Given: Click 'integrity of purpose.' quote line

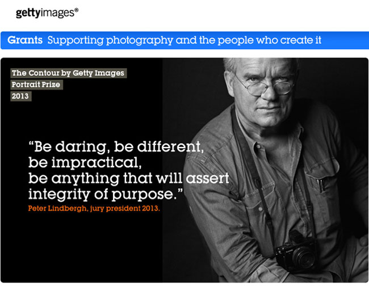Looking at the screenshot, I should (106, 194).
